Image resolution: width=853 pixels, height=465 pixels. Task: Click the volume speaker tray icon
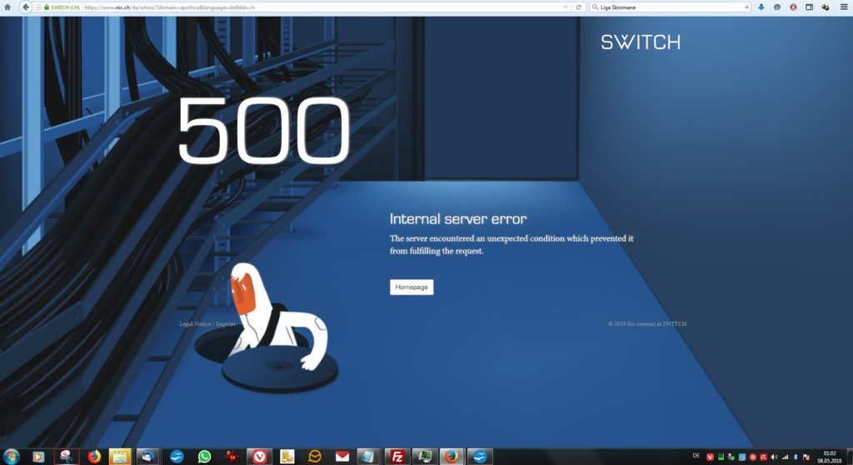pyautogui.click(x=774, y=457)
